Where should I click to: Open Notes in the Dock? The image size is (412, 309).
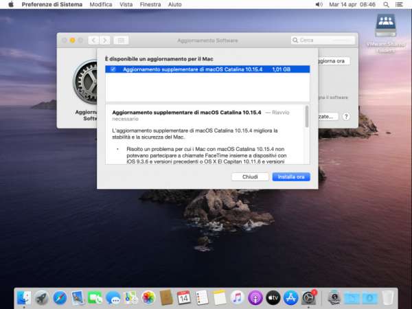220,298
